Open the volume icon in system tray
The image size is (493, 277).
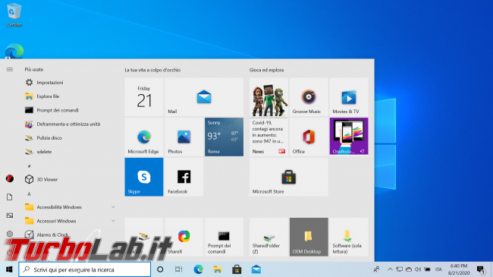pos(418,269)
